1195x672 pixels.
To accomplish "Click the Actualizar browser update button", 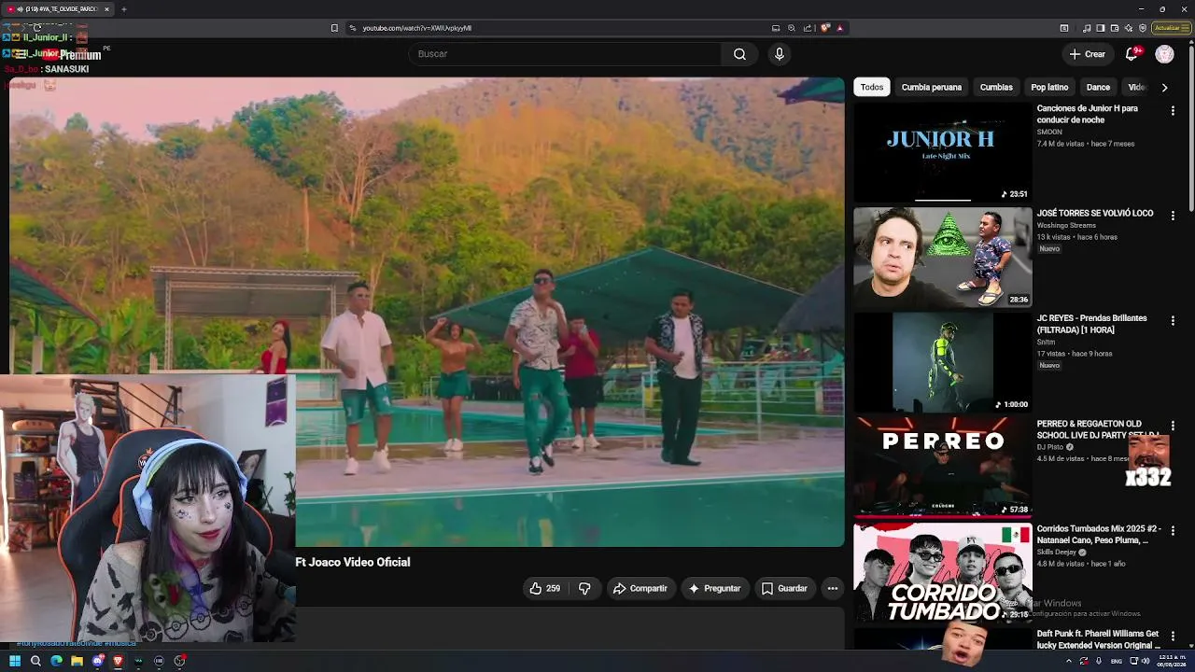I will pyautogui.click(x=1171, y=28).
